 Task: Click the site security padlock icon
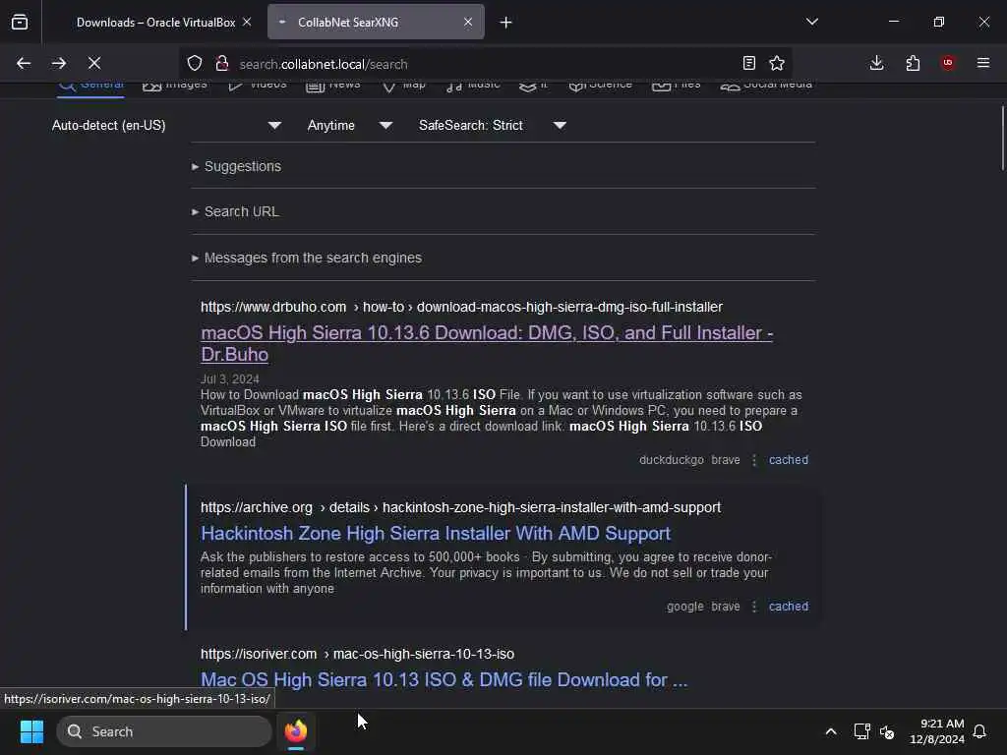(x=222, y=64)
